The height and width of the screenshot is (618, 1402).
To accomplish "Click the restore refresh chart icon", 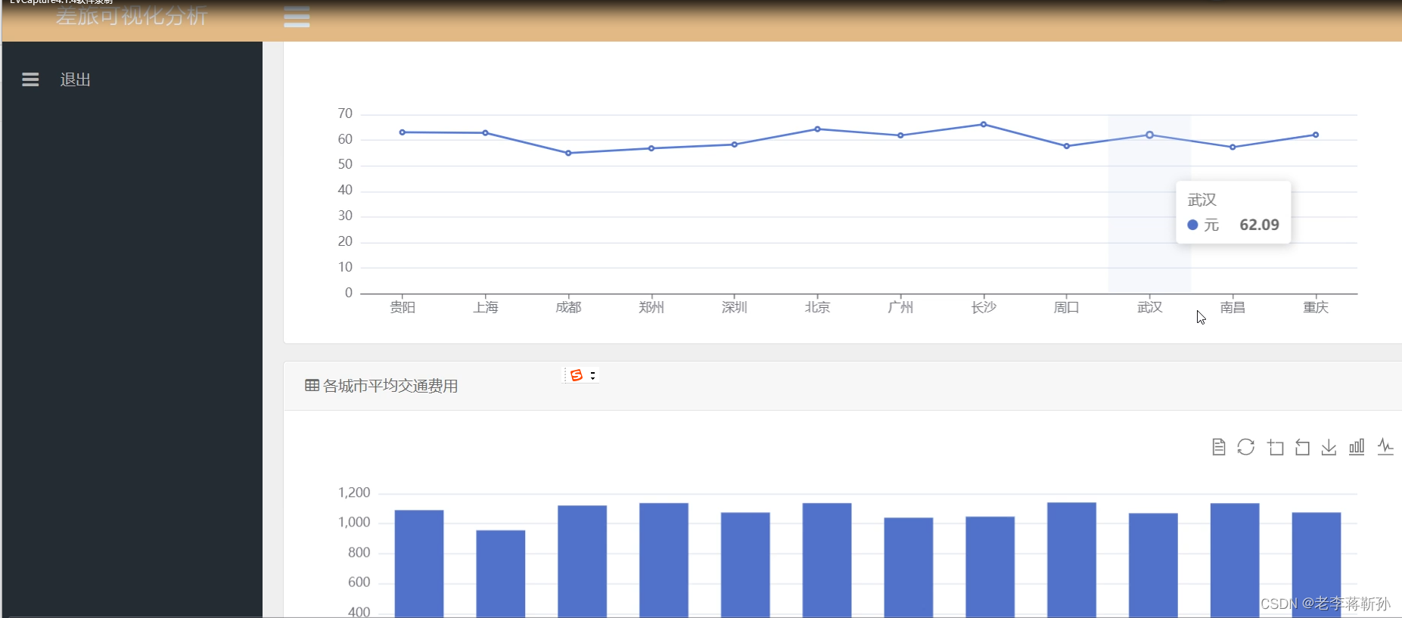I will (x=1245, y=447).
